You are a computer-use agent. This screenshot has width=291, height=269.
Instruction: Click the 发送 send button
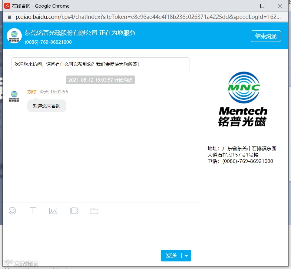[x=171, y=256]
